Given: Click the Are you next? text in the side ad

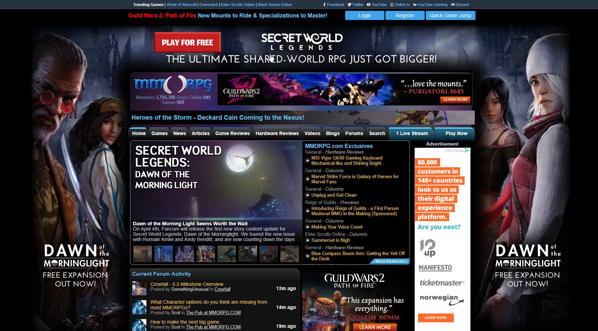Looking at the screenshot, I should pos(439,227).
